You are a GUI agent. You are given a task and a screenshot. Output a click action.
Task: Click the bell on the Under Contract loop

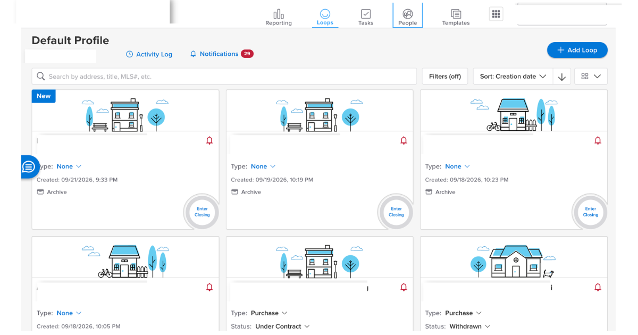[404, 287]
